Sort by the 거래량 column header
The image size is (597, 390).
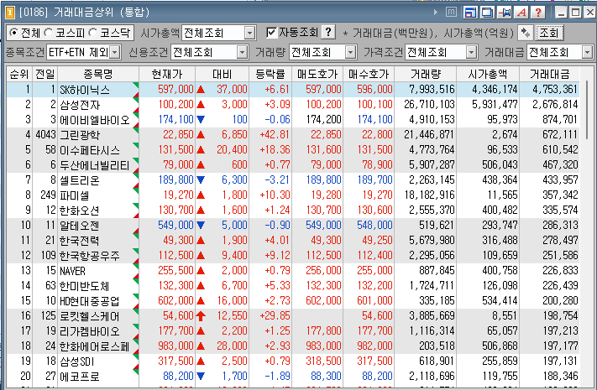[x=426, y=74]
